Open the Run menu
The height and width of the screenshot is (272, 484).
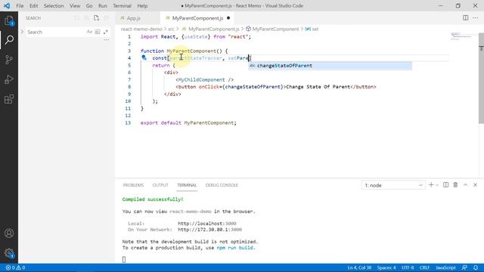[103, 6]
